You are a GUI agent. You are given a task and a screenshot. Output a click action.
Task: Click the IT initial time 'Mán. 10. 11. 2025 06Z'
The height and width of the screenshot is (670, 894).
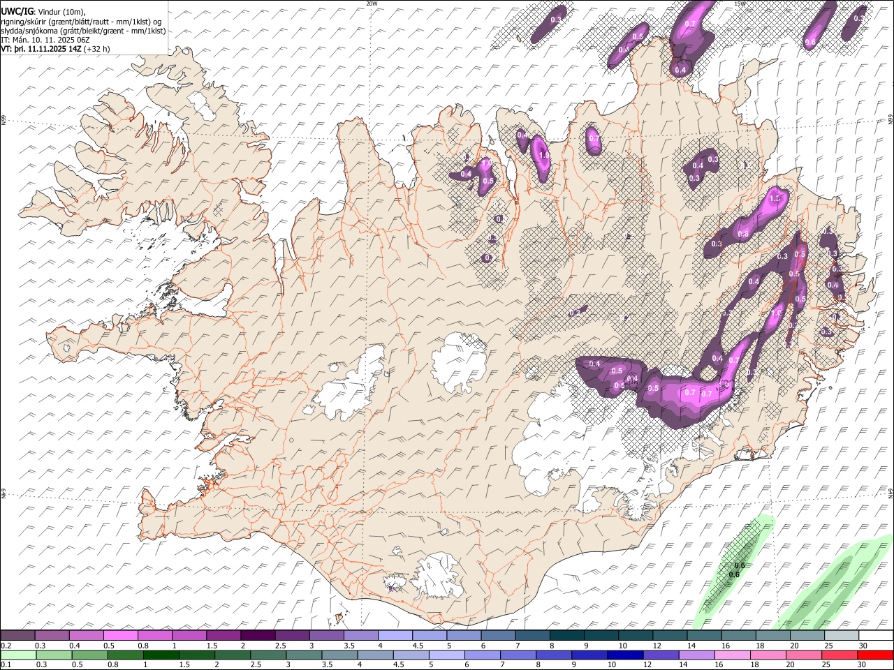50,40
